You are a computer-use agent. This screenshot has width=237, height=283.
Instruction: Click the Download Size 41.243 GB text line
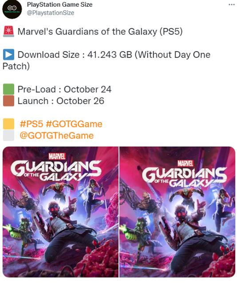pyautogui.click(x=107, y=60)
